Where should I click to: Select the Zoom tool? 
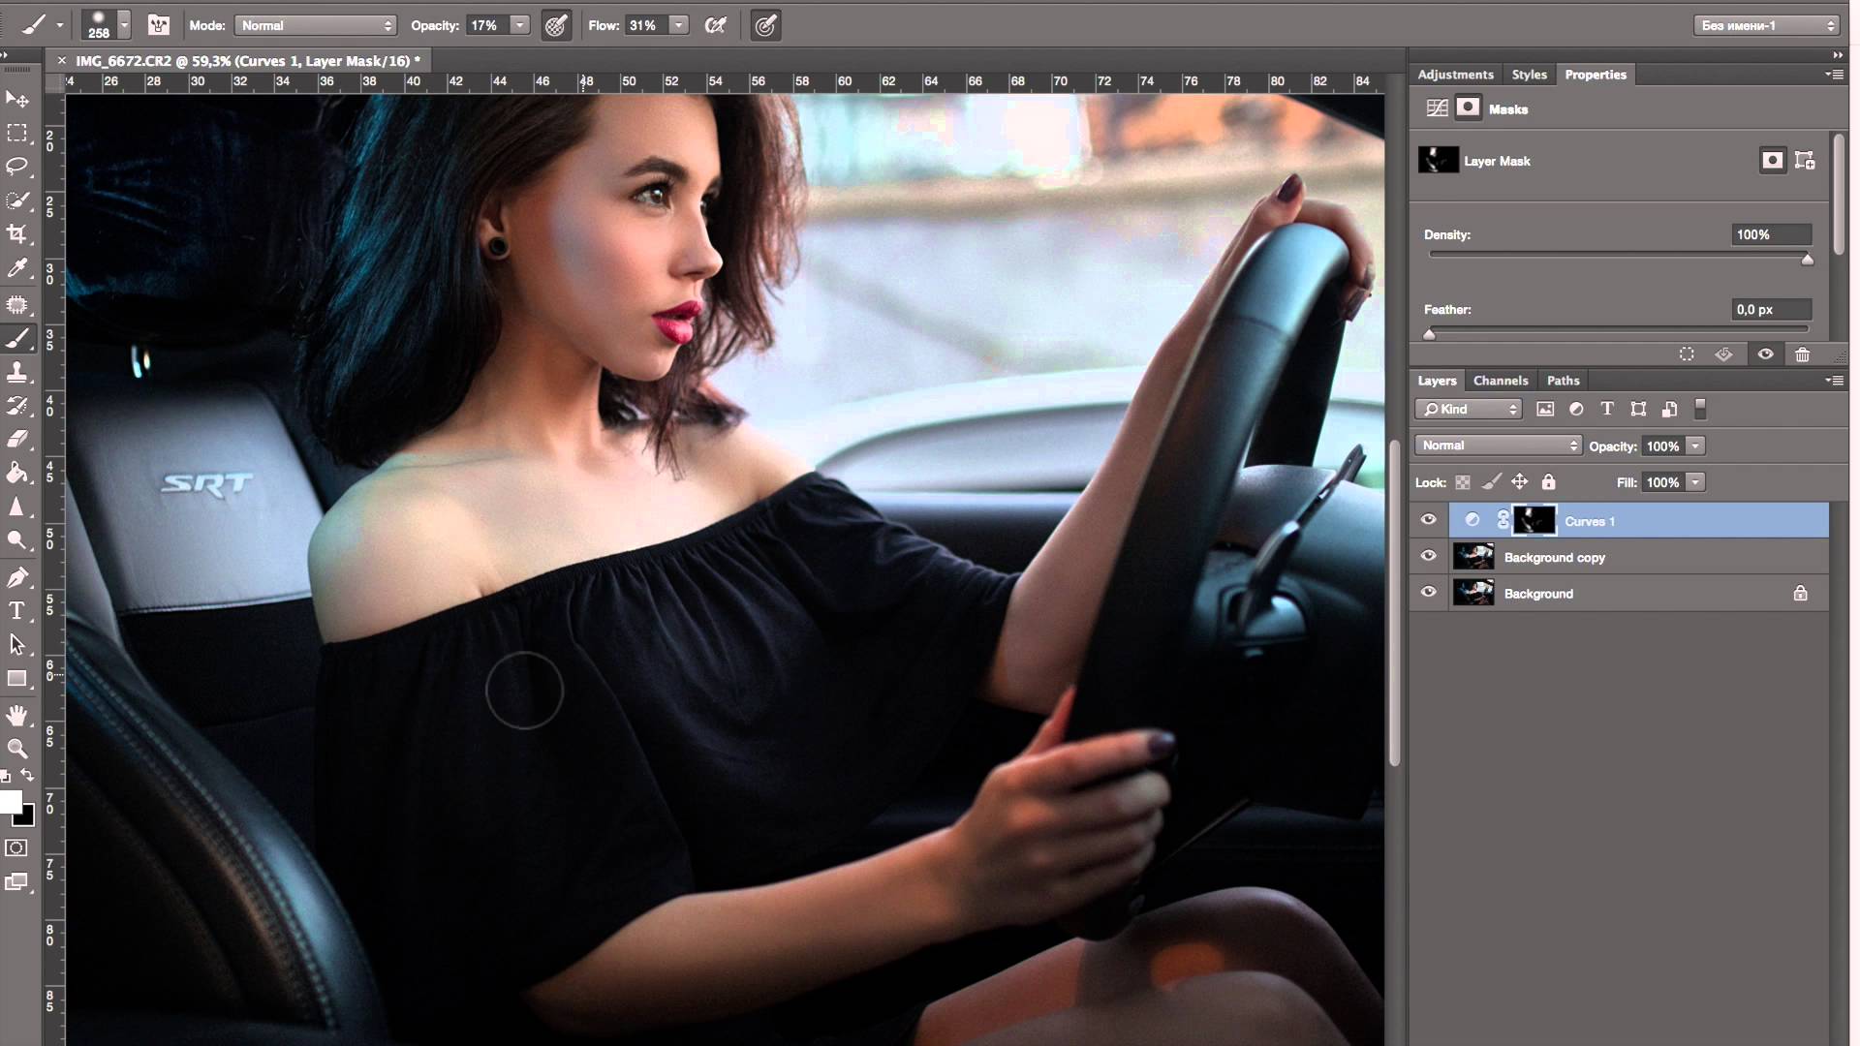[17, 748]
